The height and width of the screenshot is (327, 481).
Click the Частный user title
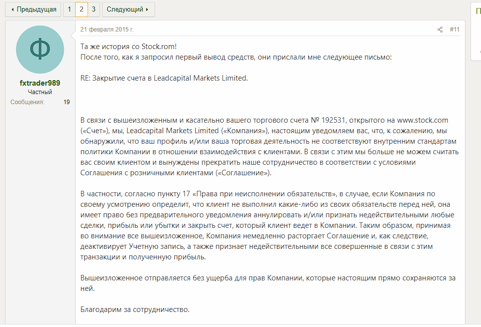(40, 92)
